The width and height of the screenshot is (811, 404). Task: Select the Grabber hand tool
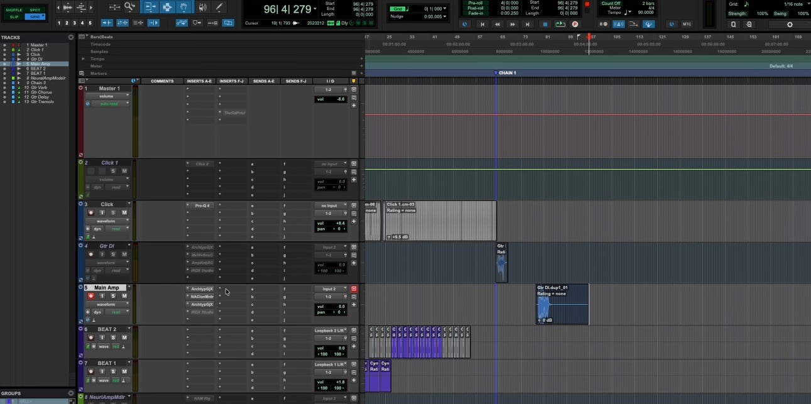point(184,8)
